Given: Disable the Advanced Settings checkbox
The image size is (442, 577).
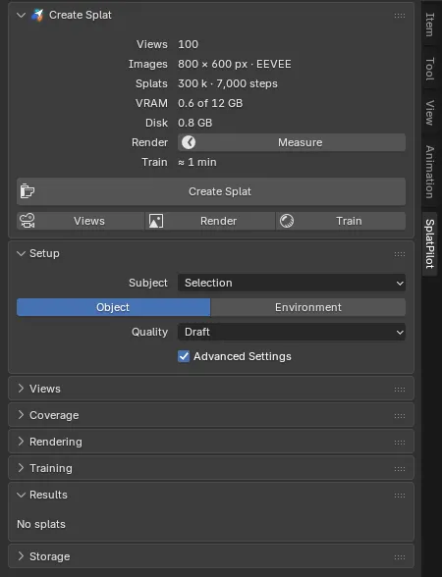Looking at the screenshot, I should pos(184,356).
